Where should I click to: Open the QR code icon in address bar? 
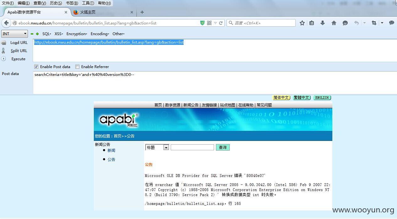(x=209, y=23)
